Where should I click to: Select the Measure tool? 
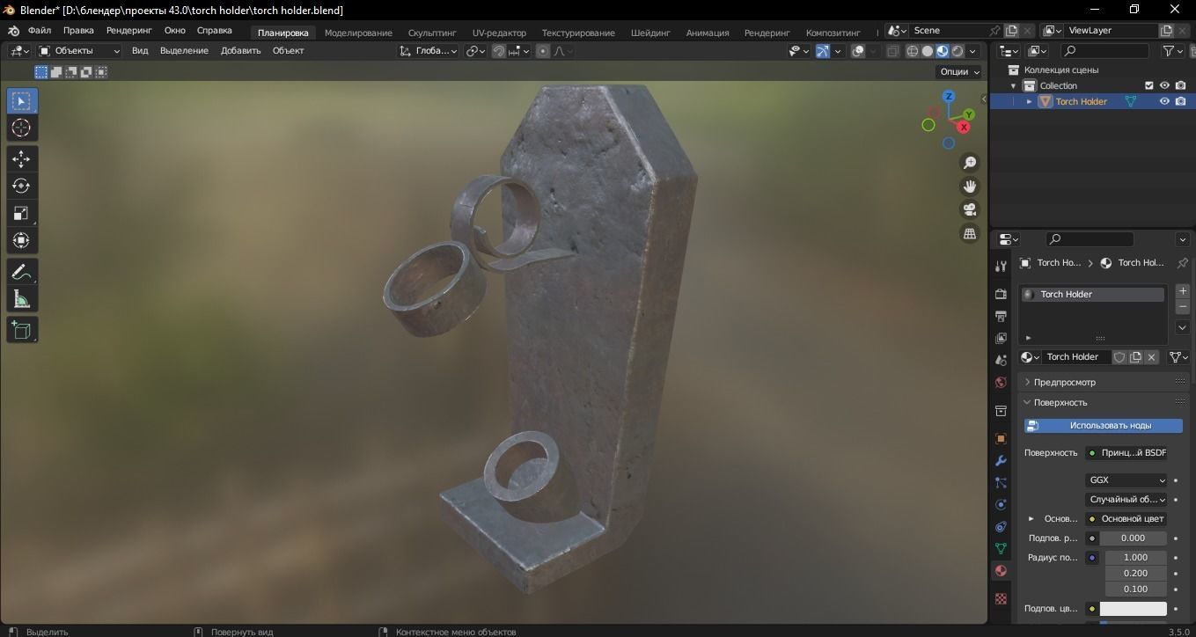[x=22, y=300]
